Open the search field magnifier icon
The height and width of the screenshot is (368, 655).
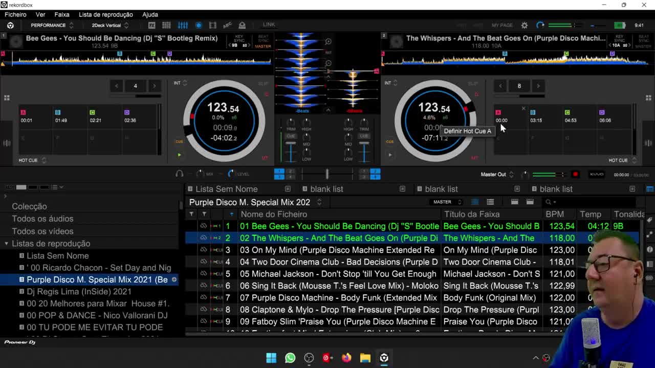(x=548, y=202)
